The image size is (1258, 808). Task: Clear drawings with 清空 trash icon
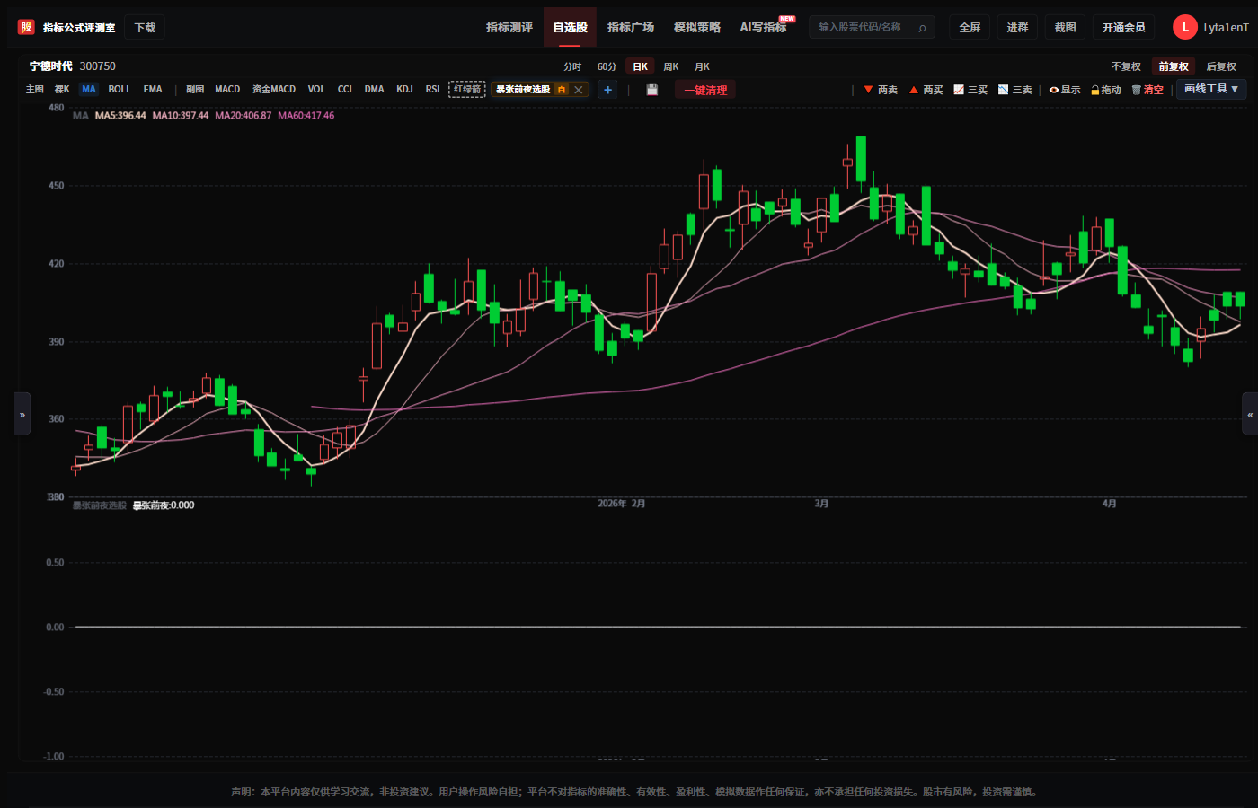[1147, 90]
